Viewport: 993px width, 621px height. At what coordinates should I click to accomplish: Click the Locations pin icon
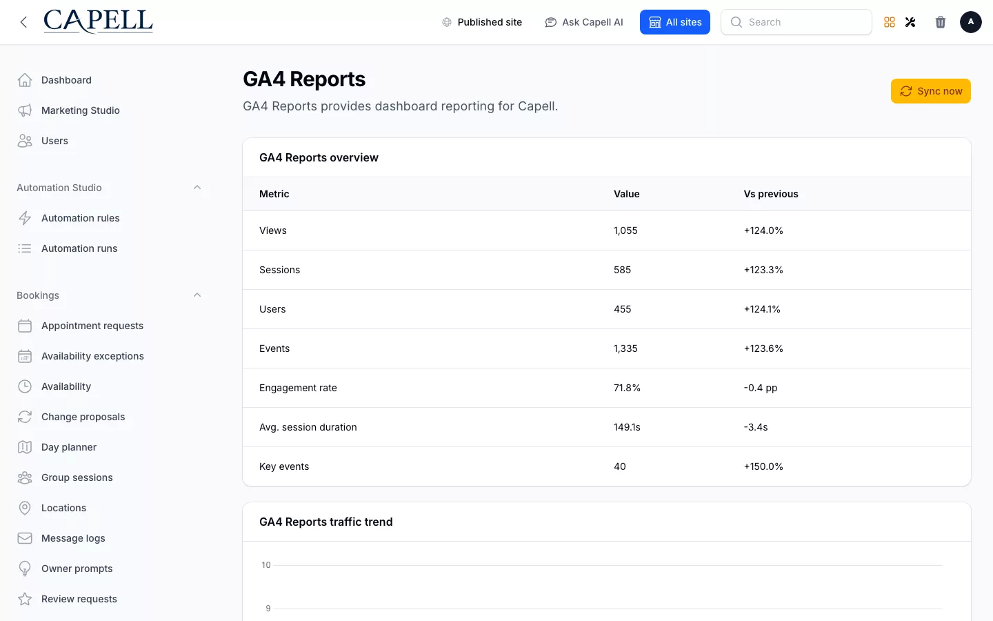[x=25, y=508]
